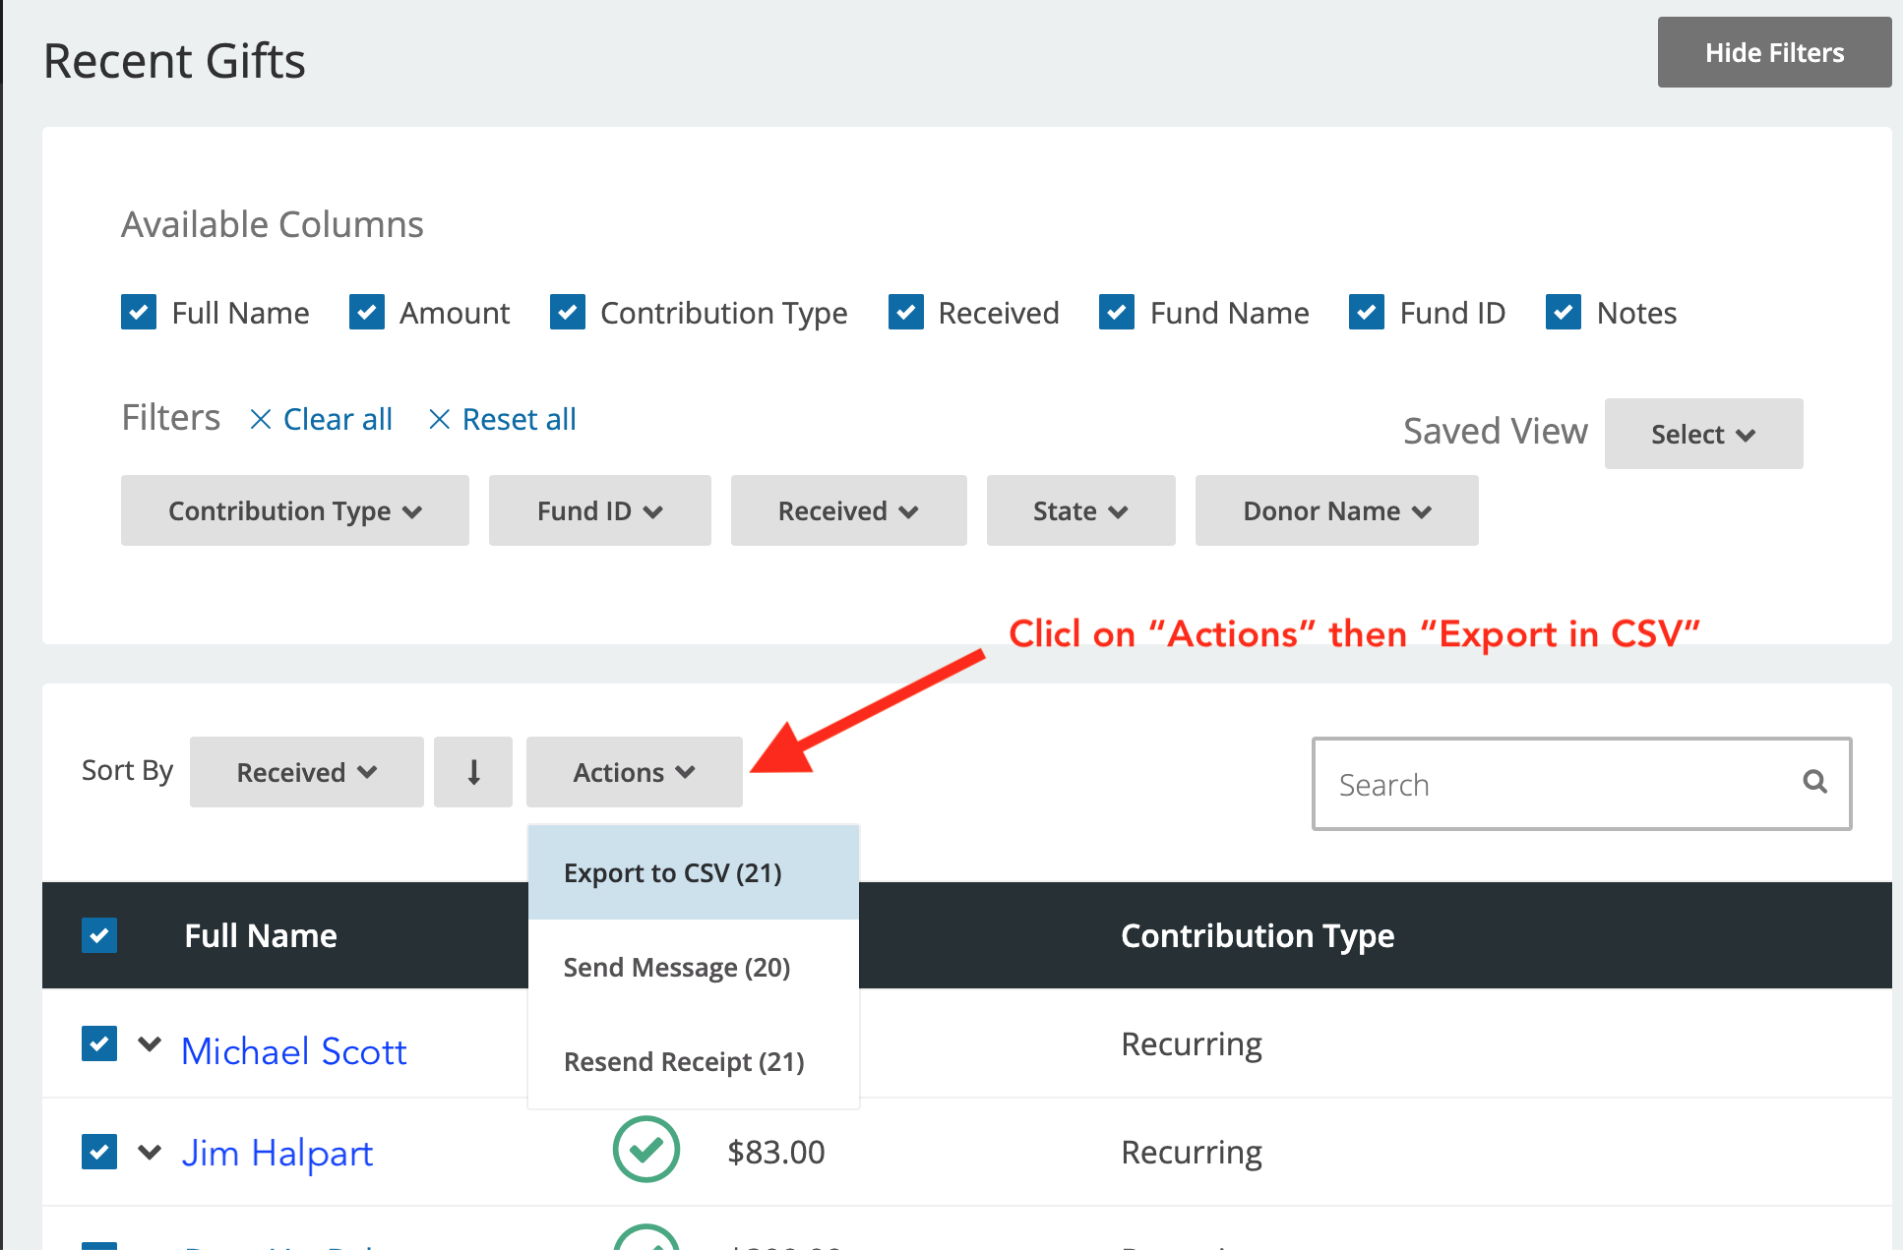Expand Jim Halpart row chevron

point(150,1152)
